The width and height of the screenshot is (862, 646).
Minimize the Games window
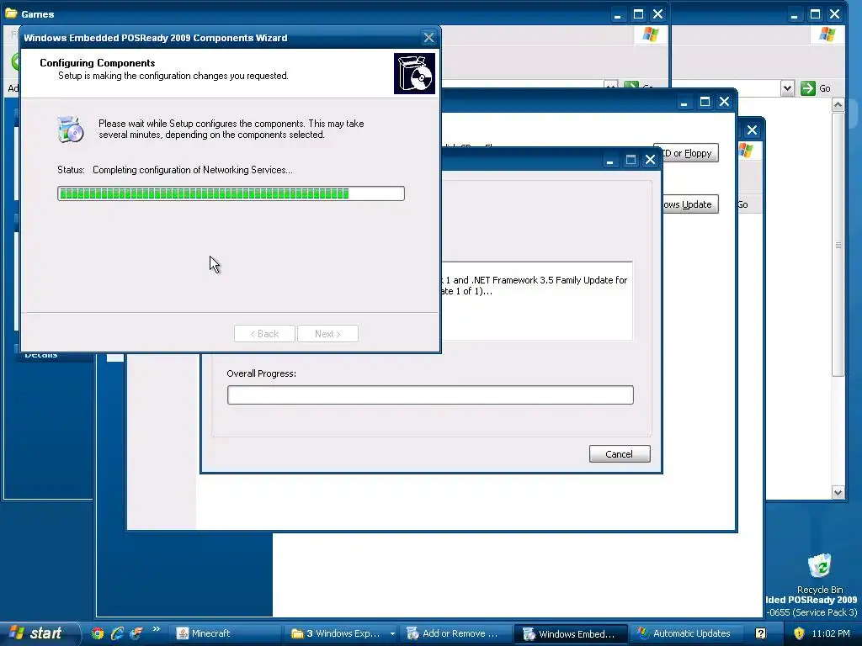[x=617, y=15]
